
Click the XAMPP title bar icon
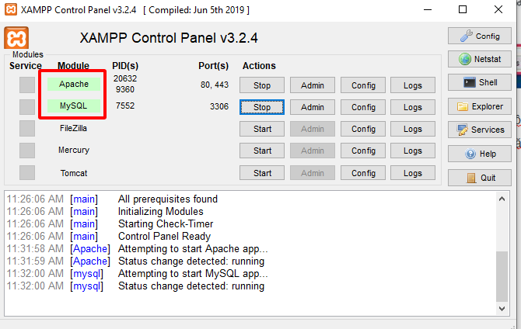coord(11,9)
